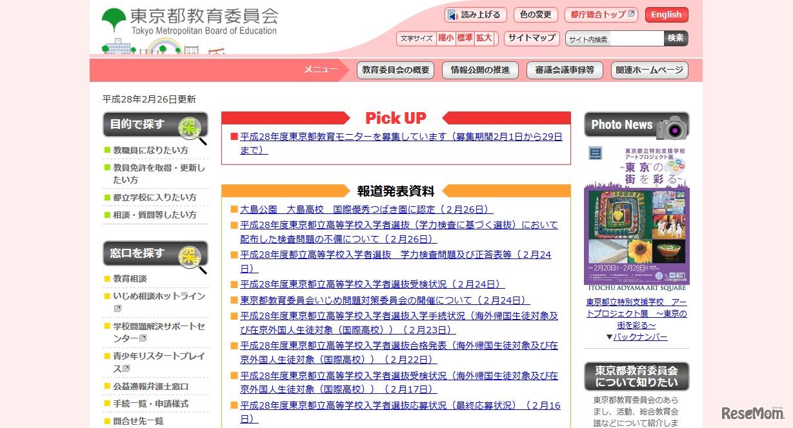The width and height of the screenshot is (793, 428).
Task: Open 合格発表(2月22日) article
Action: pos(399,353)
